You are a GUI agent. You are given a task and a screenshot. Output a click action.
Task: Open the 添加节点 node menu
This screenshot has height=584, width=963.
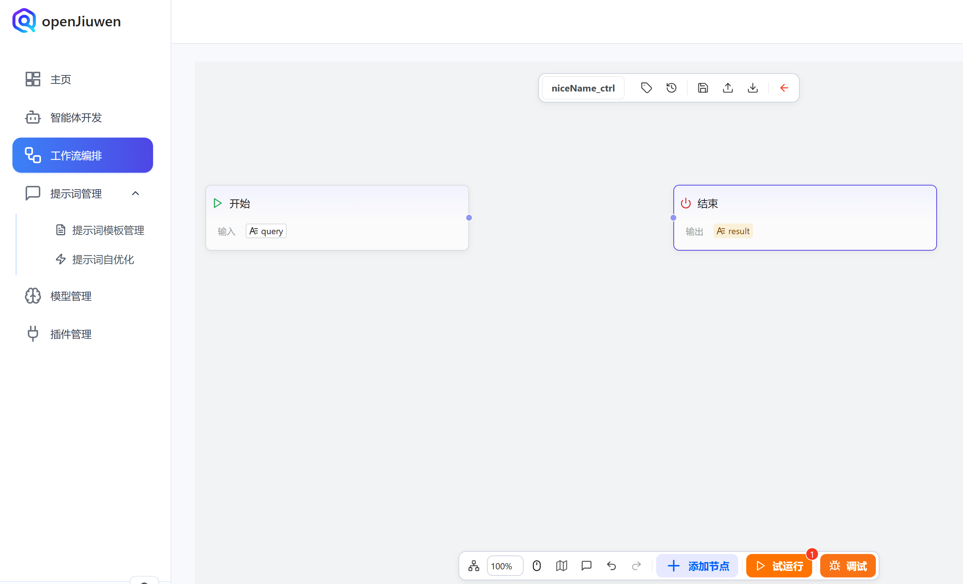click(x=697, y=565)
